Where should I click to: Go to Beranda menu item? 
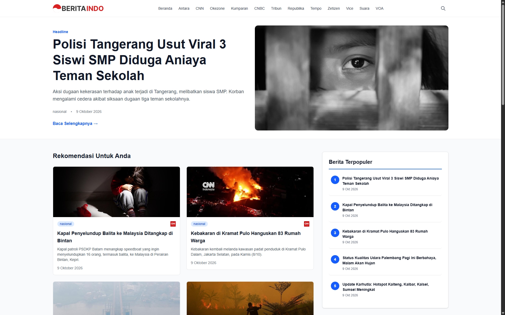click(165, 8)
